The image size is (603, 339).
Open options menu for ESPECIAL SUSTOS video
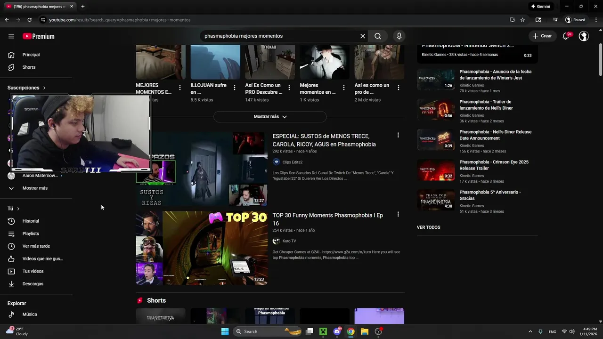[398, 135]
